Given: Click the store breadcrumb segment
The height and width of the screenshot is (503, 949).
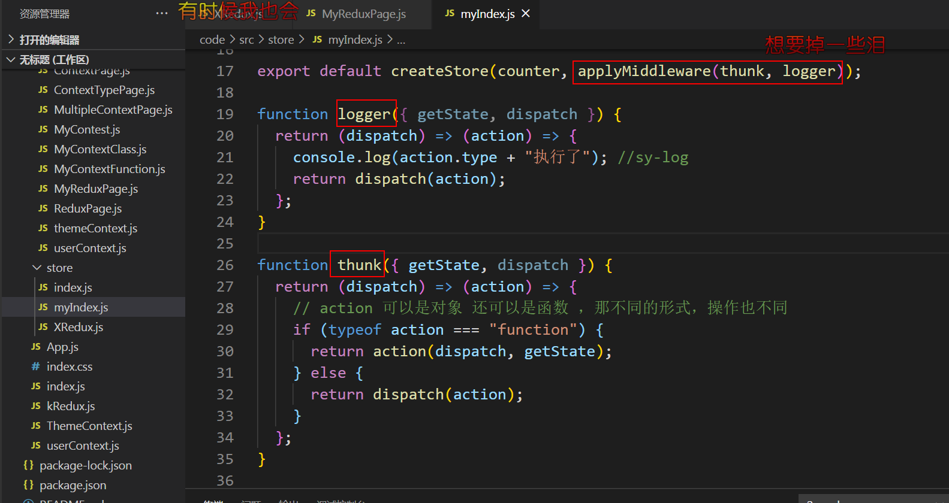Looking at the screenshot, I should point(281,40).
